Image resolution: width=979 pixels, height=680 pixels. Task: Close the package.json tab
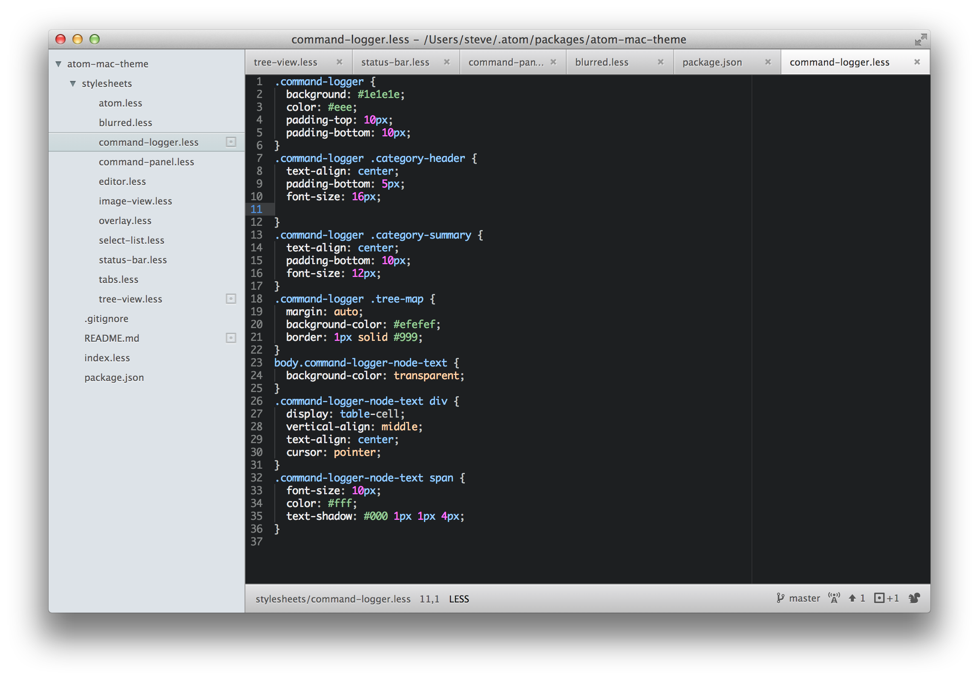pos(768,62)
